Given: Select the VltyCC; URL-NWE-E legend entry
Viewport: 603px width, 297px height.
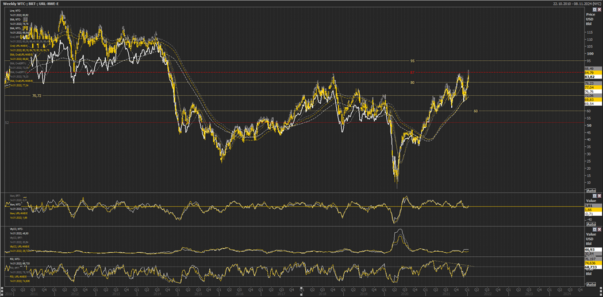Looking at the screenshot, I should [x=20, y=247].
